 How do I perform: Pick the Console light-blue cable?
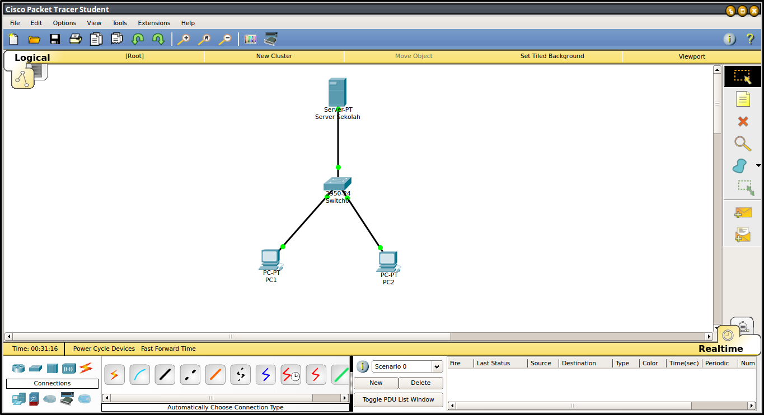point(140,375)
